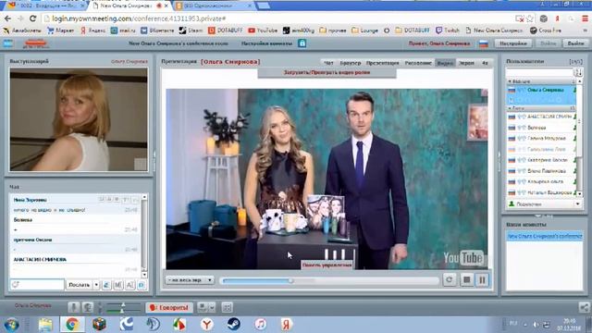The height and width of the screenshot is (333, 592).
Task: Switch to the Экран tab
Action: 466,63
